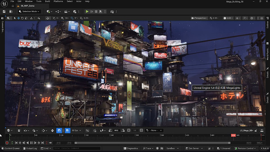Open the Output Log
This screenshot has width=270, height=152.
click(30, 148)
